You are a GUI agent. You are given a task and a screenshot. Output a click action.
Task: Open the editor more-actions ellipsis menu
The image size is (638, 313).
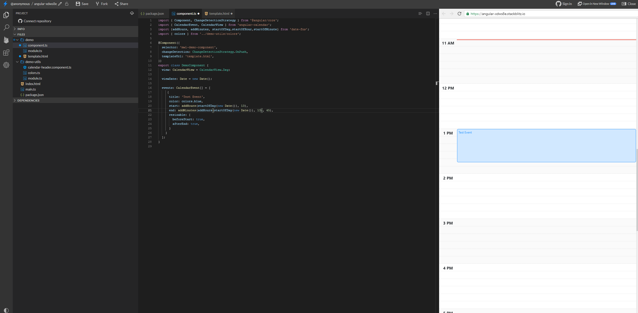[x=435, y=13]
